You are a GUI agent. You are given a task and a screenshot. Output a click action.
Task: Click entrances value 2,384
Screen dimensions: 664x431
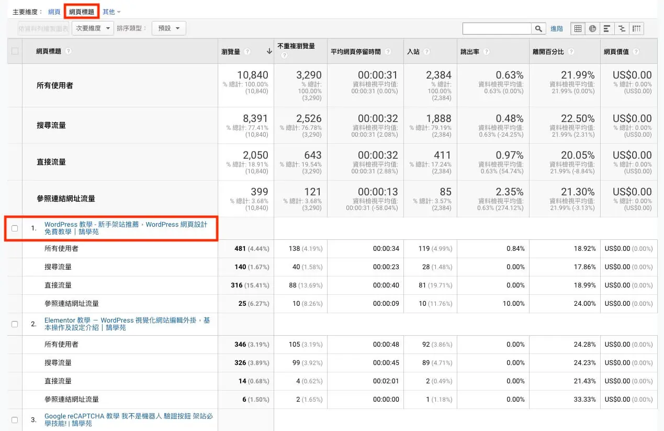click(x=438, y=75)
